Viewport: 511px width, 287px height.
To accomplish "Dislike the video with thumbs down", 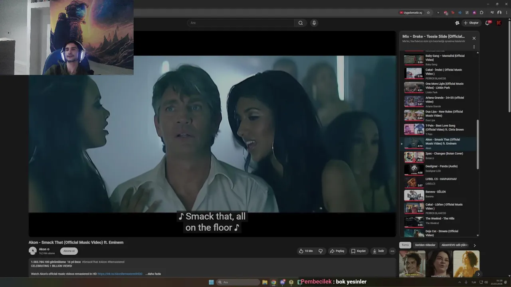I will click(x=320, y=251).
